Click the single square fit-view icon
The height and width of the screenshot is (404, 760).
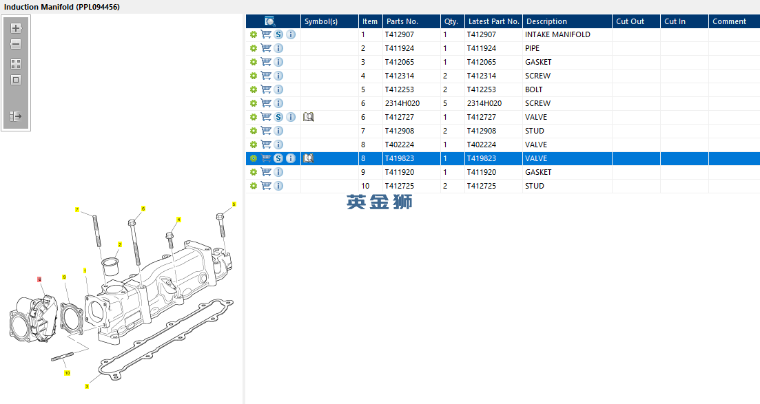tap(16, 80)
